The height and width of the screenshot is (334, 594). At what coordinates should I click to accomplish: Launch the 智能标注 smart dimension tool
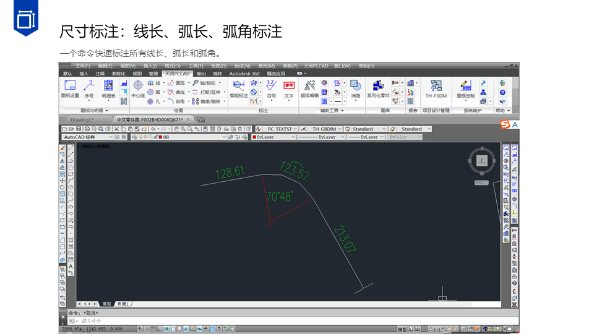239,88
